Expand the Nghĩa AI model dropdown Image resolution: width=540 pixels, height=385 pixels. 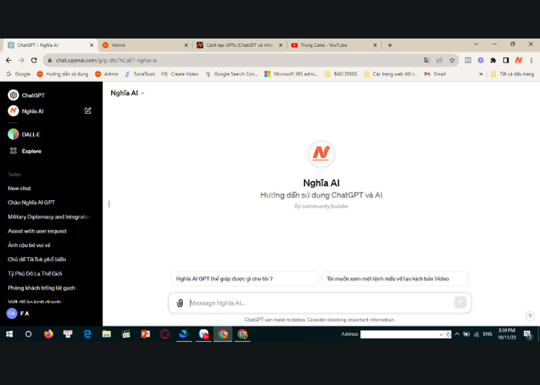click(127, 93)
